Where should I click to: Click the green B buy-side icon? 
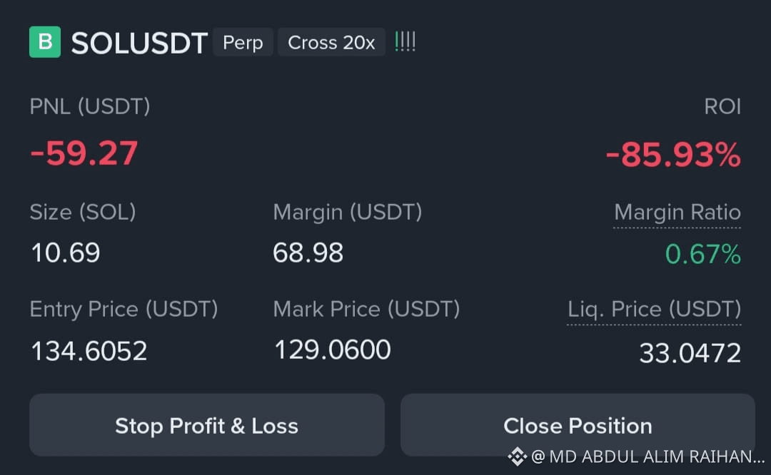coord(45,42)
